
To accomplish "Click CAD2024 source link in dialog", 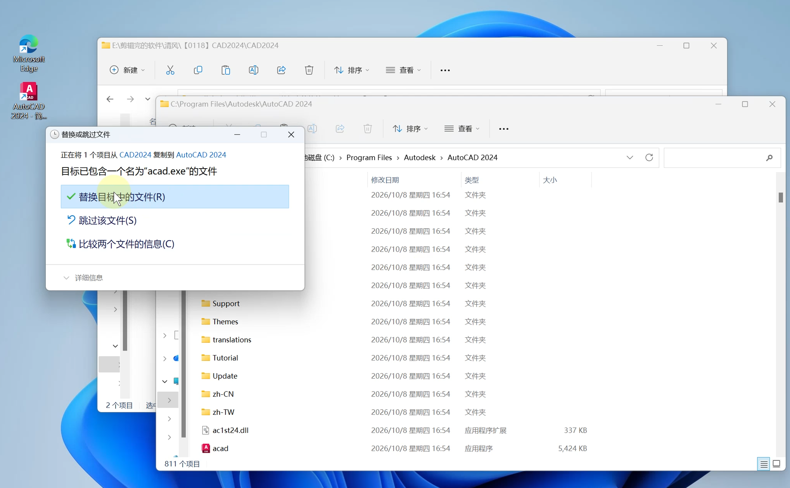I will click(135, 155).
